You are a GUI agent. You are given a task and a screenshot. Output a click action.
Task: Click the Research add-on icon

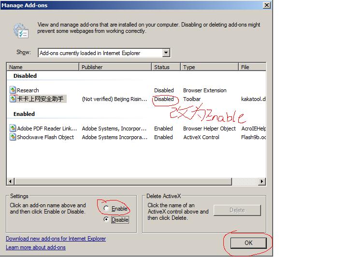click(13, 90)
